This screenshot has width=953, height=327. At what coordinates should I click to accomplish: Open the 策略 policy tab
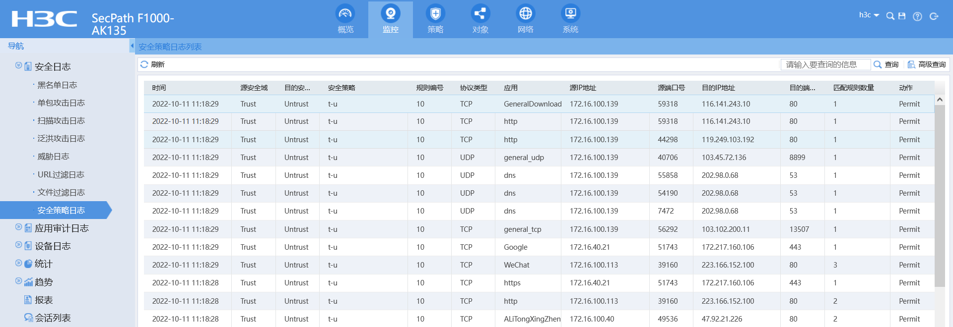pos(435,20)
